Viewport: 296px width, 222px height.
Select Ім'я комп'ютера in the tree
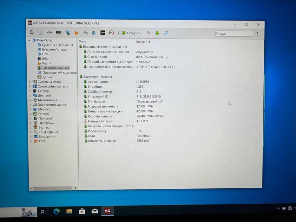52,50
